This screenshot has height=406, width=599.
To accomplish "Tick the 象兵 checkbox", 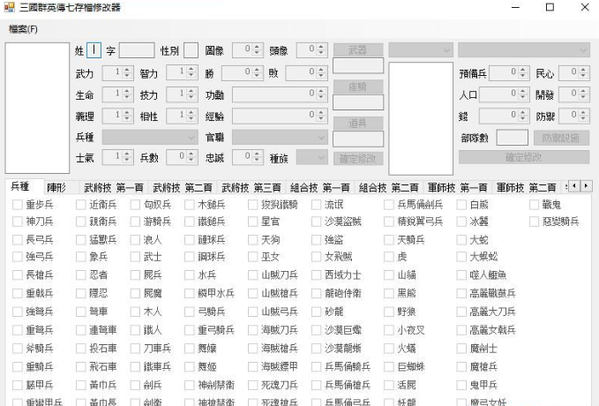I will point(80,257).
